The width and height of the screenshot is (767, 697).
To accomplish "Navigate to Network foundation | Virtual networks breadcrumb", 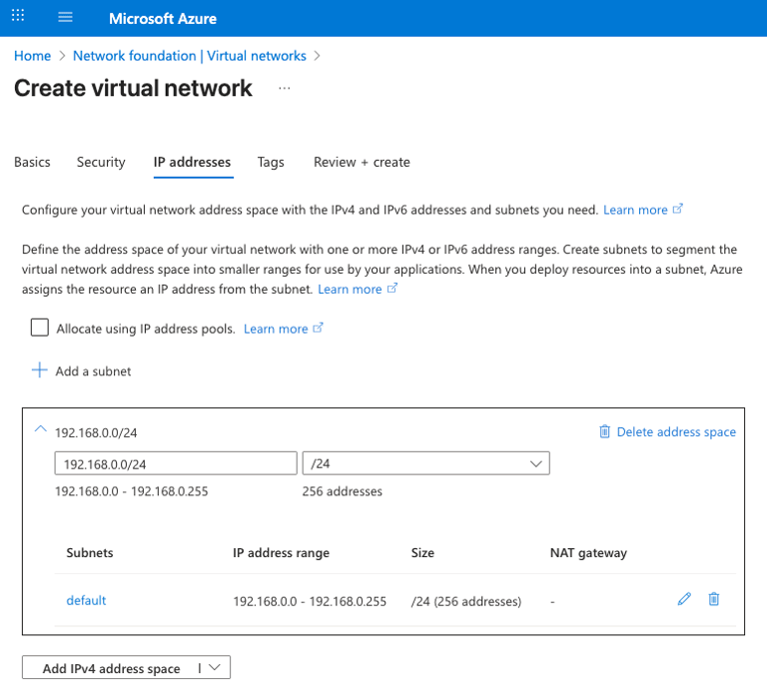I will coord(189,56).
